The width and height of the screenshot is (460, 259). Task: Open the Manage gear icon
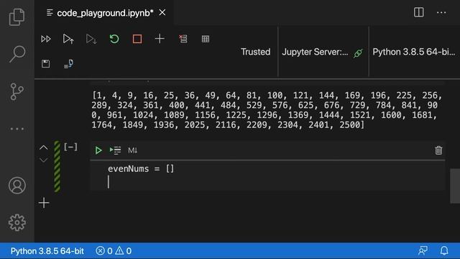(x=17, y=222)
